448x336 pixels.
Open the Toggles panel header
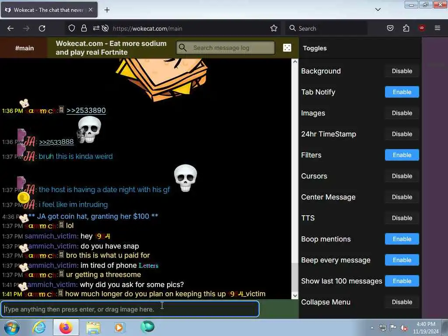315,48
